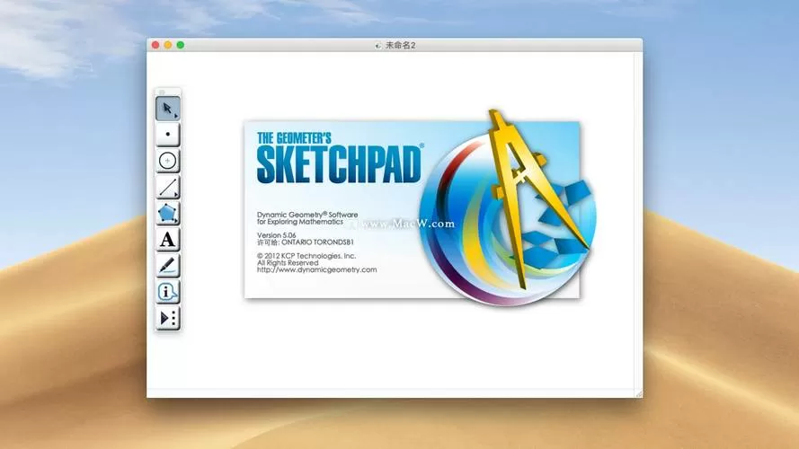Select the Selection Arrow tool
The width and height of the screenshot is (799, 449).
168,109
